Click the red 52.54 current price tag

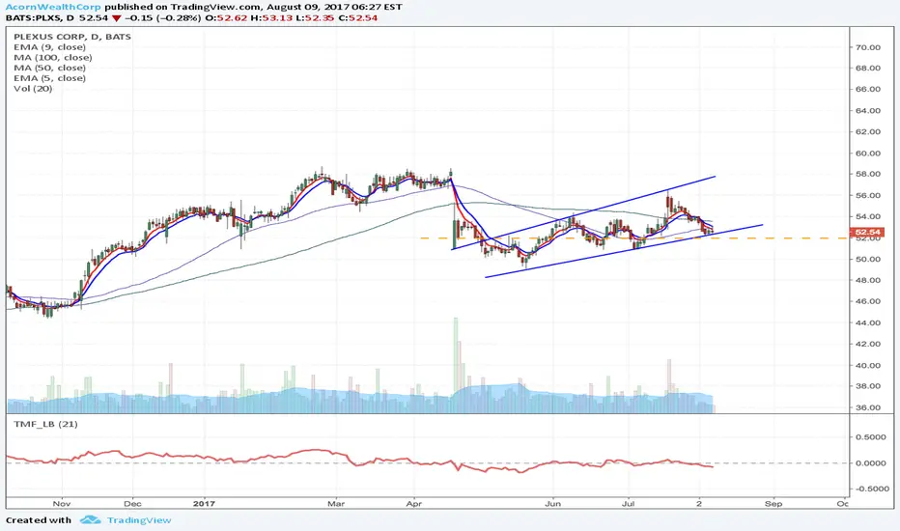coord(867,233)
